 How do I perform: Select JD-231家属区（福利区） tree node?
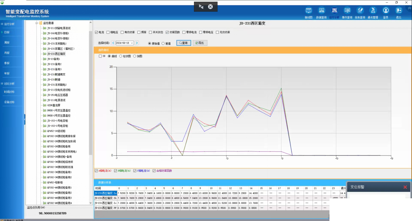click(61, 49)
